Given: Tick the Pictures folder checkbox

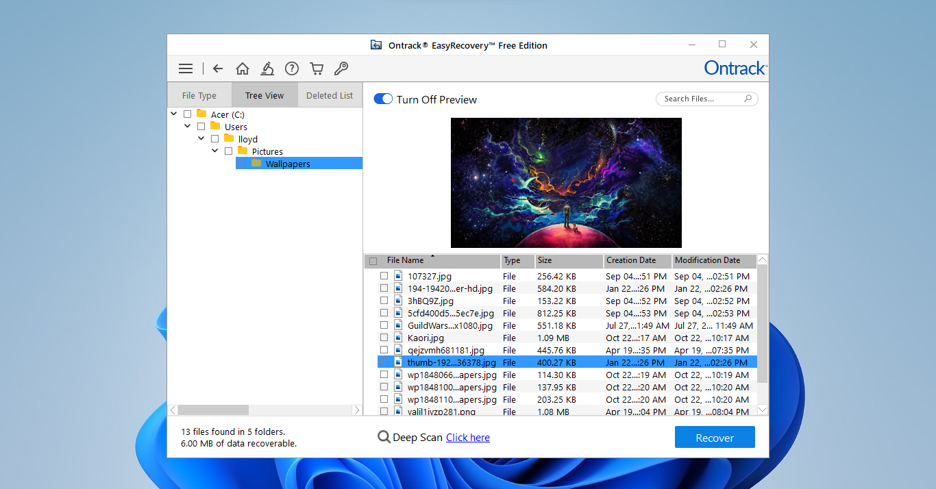Looking at the screenshot, I should (228, 151).
